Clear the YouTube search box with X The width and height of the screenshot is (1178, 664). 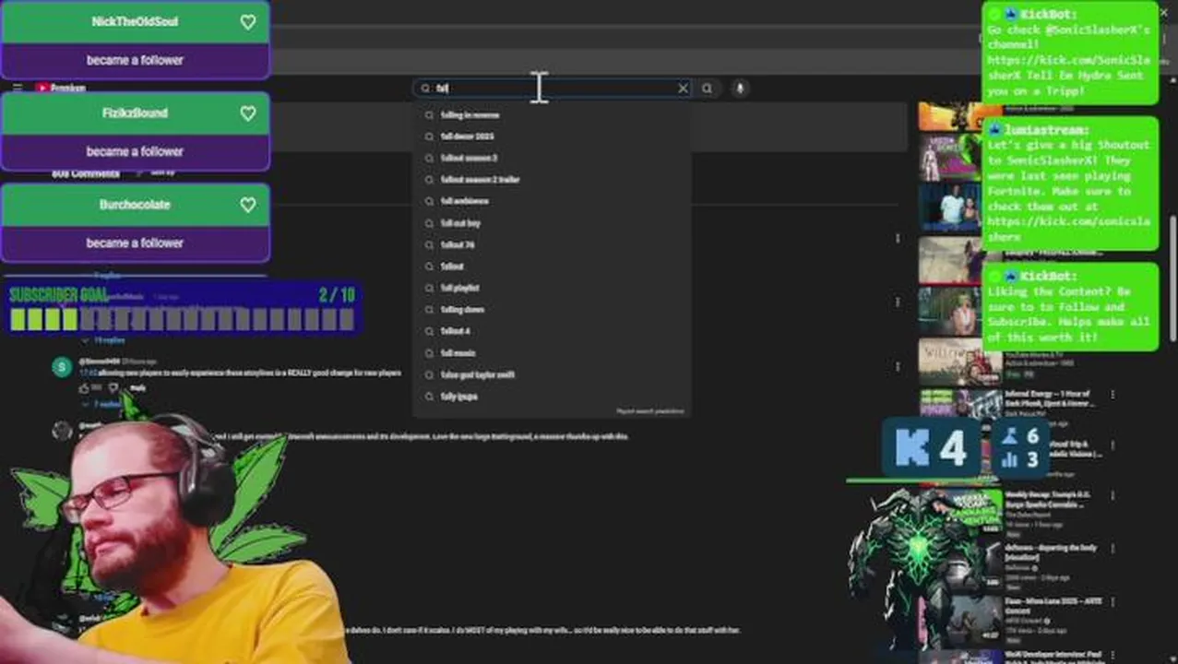[x=683, y=89]
